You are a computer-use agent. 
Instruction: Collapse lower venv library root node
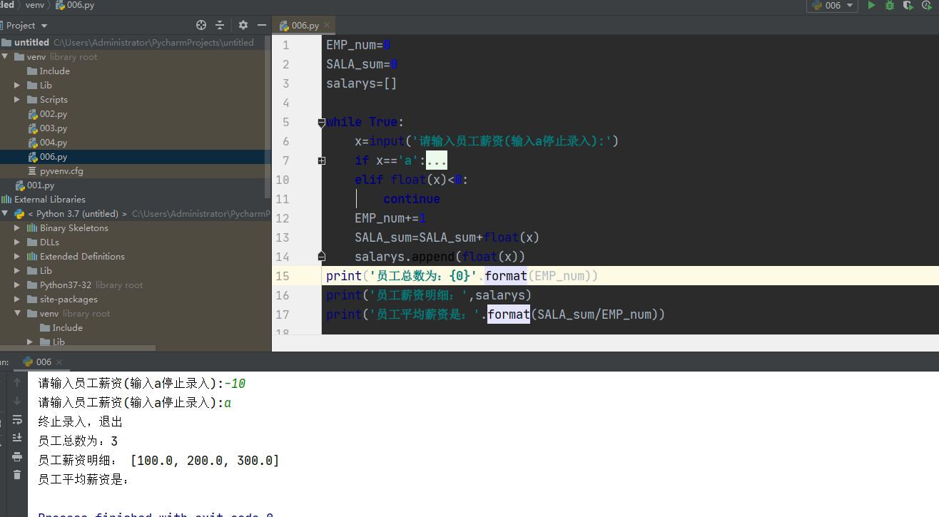(18, 313)
